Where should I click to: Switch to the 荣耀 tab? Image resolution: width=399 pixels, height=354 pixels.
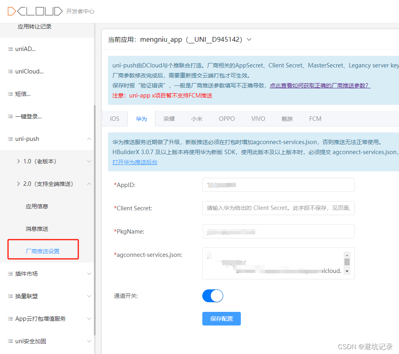[169, 118]
